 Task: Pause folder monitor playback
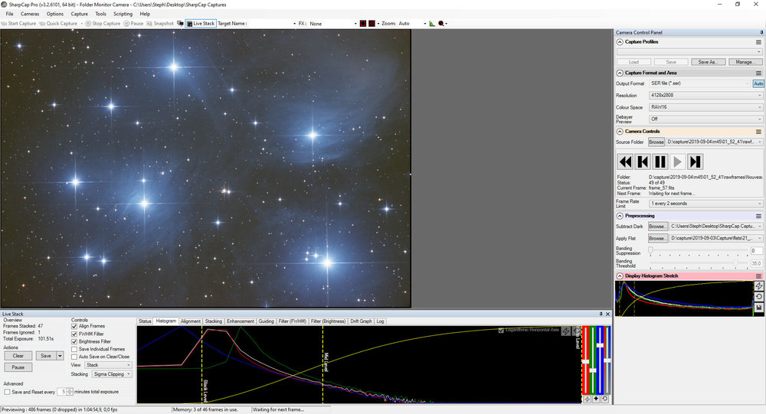(x=660, y=161)
